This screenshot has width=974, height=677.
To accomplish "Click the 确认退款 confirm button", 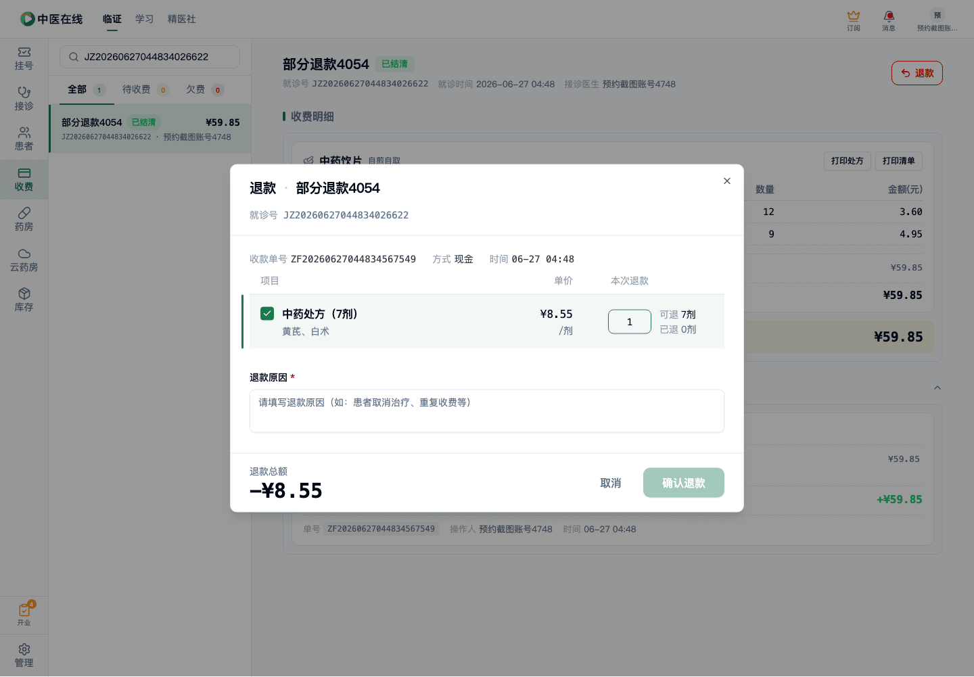I will pyautogui.click(x=684, y=483).
